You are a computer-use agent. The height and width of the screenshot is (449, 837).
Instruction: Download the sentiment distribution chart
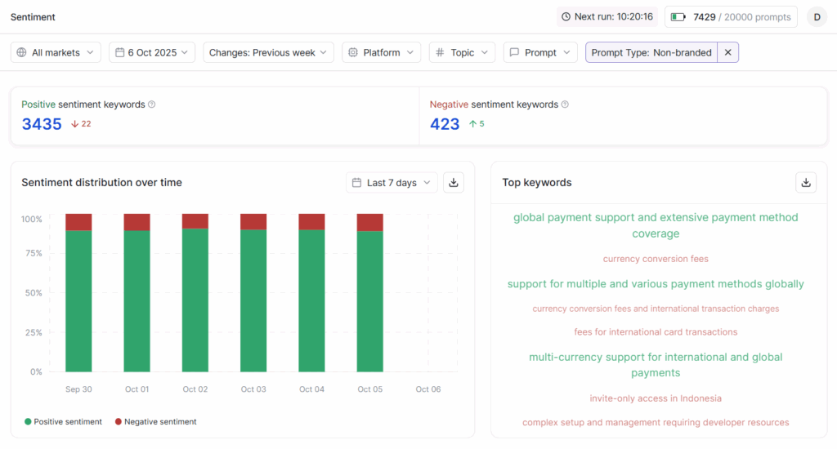click(x=454, y=183)
